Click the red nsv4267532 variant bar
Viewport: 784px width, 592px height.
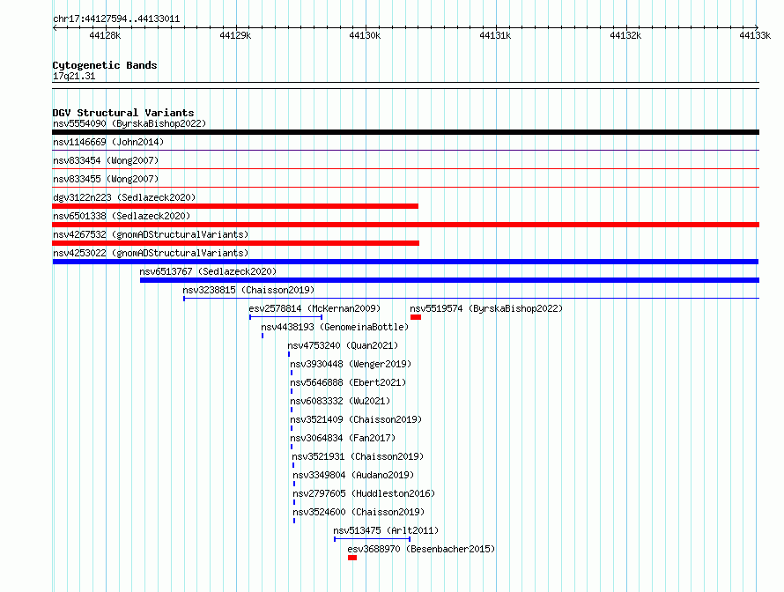(x=235, y=243)
